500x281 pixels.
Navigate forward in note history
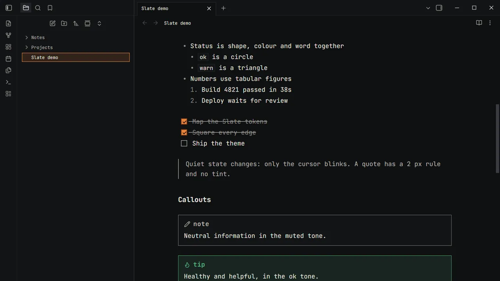tap(155, 23)
